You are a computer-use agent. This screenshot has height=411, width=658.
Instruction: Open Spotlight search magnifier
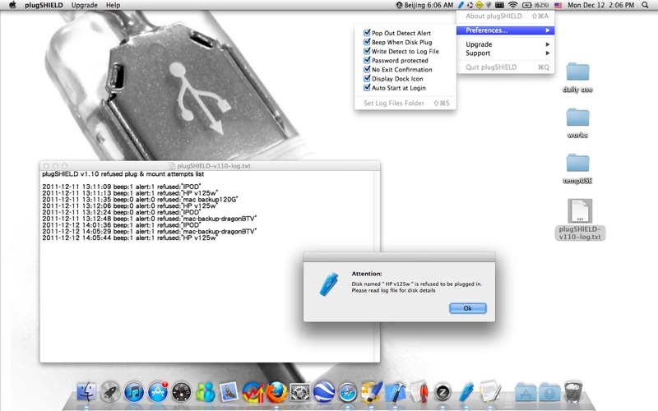pyautogui.click(x=645, y=5)
